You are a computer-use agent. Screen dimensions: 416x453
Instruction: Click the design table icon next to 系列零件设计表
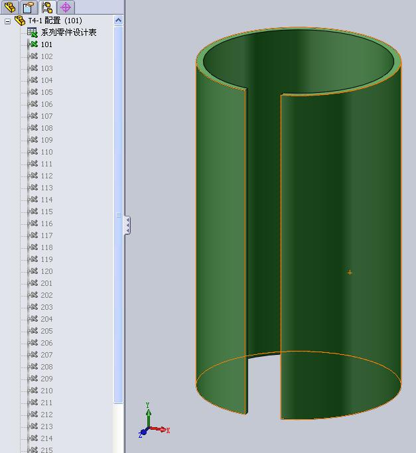tap(33, 32)
